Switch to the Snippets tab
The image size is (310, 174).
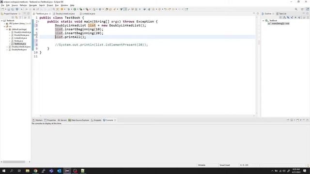96,120
